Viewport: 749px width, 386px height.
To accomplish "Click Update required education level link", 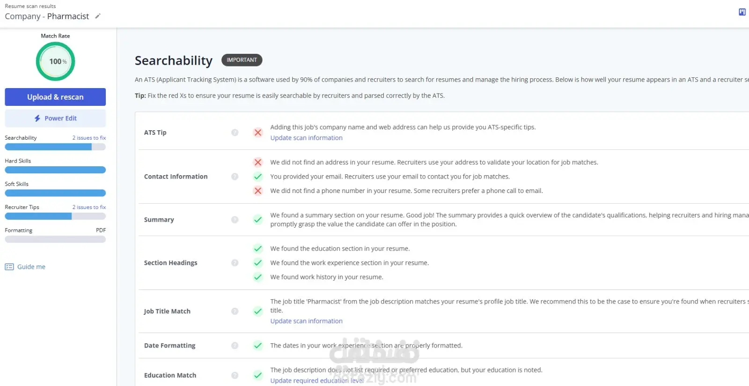I will coord(317,380).
